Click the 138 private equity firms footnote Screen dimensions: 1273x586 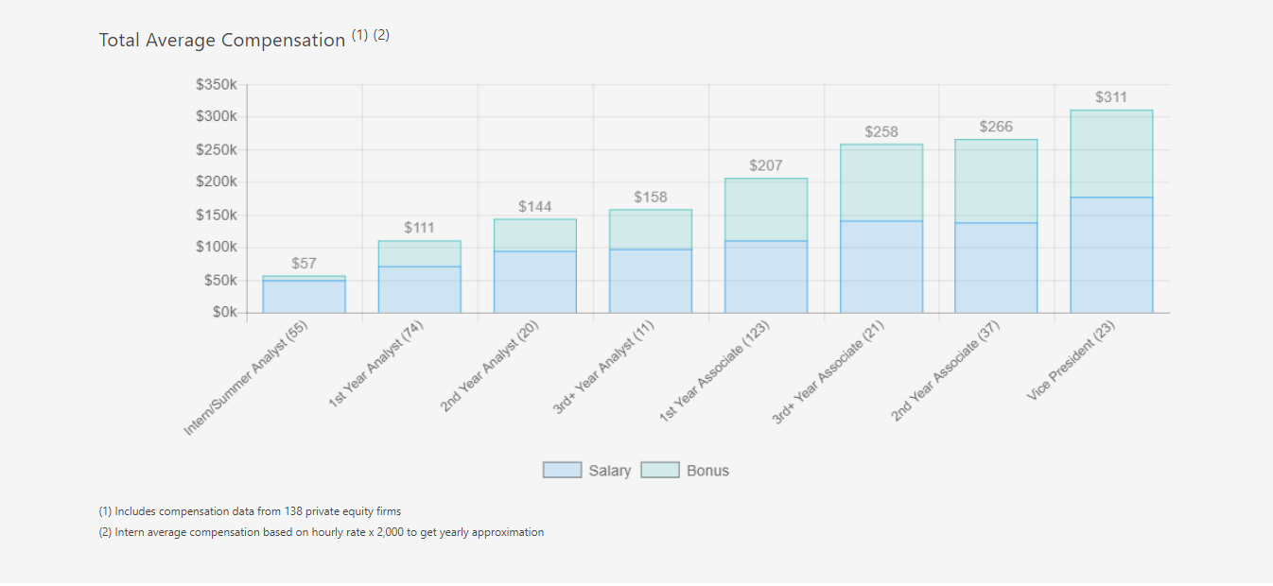click(250, 511)
